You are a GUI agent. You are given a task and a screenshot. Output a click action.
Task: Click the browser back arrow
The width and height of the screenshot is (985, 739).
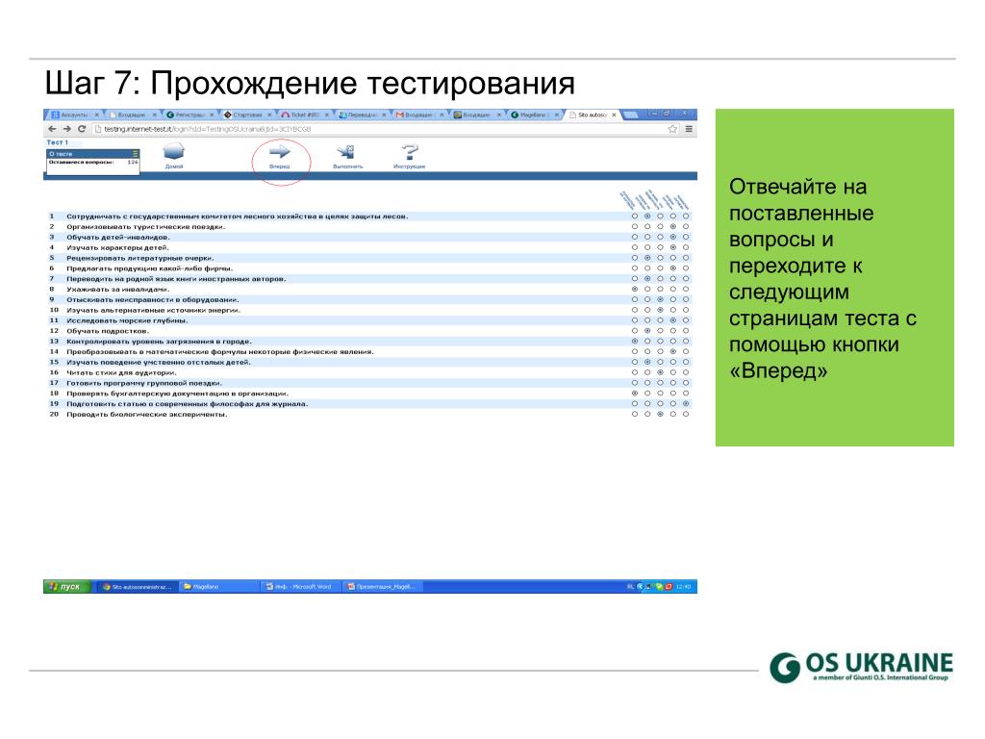tap(52, 129)
